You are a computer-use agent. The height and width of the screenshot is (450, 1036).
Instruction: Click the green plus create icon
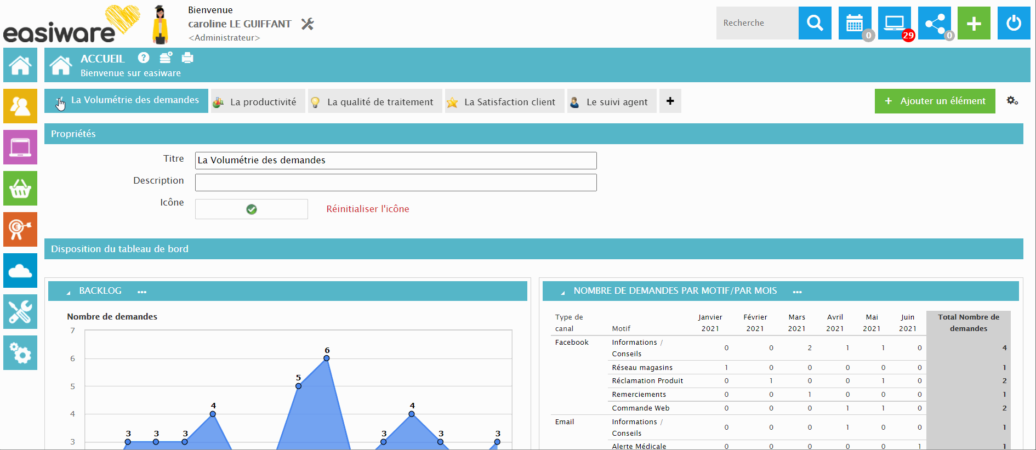[974, 23]
